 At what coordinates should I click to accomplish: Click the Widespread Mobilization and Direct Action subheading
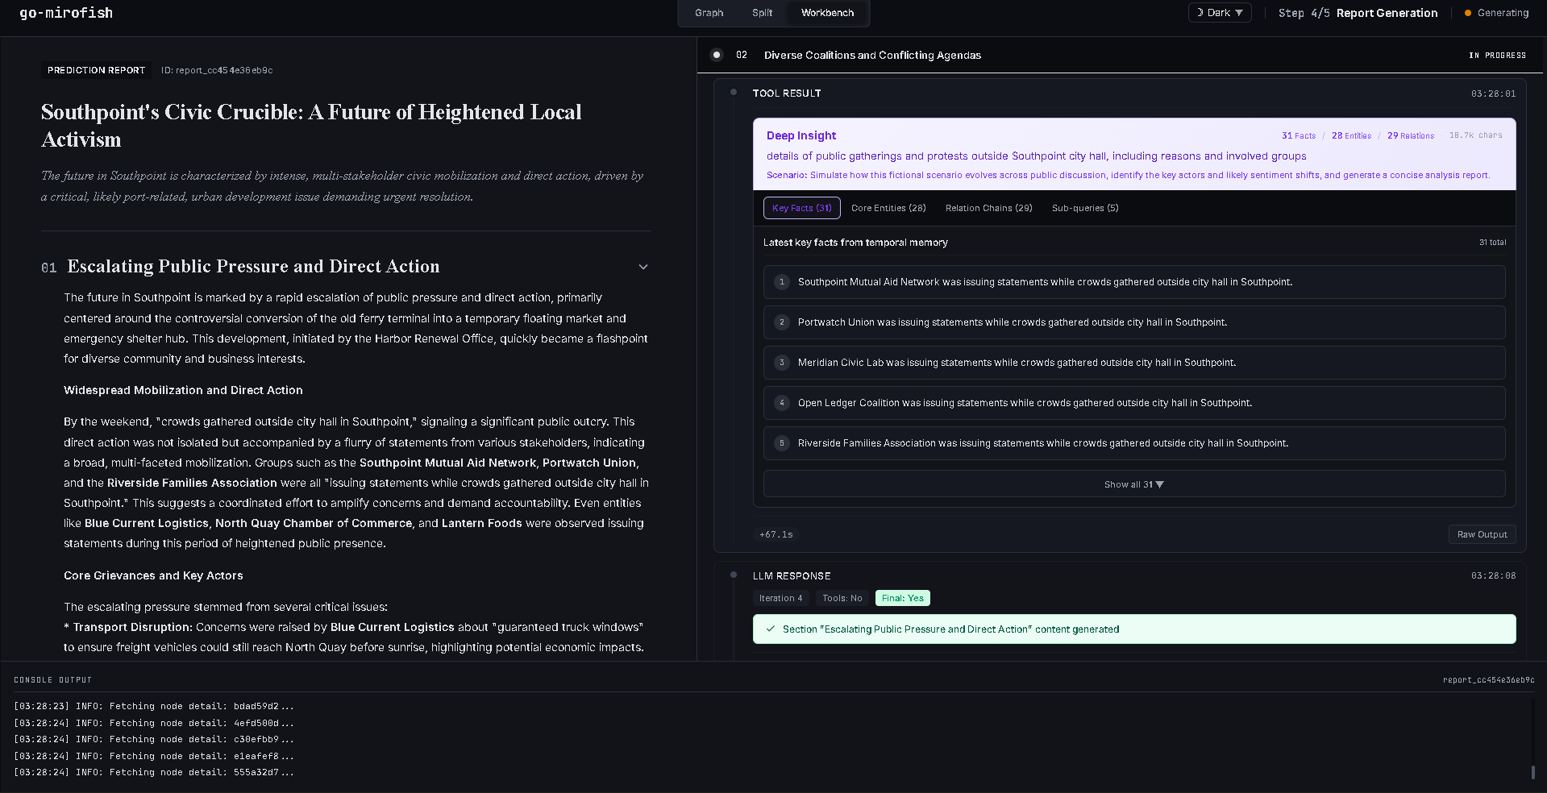point(183,390)
